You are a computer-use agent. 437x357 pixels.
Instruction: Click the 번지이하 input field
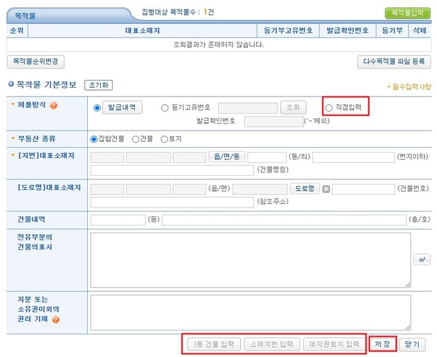point(354,157)
